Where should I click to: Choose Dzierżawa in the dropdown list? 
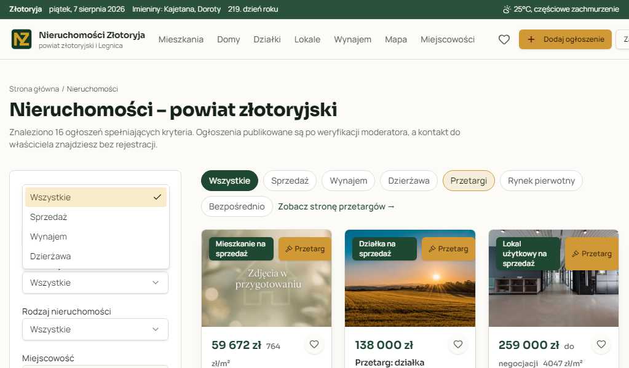(x=96, y=256)
